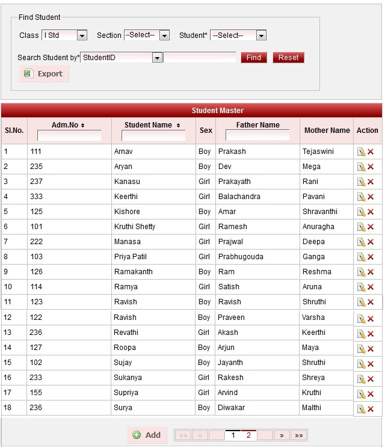Image resolution: width=385 pixels, height=448 pixels.
Task: Remove the Kishore row with the delete icon
Action: pyautogui.click(x=371, y=212)
